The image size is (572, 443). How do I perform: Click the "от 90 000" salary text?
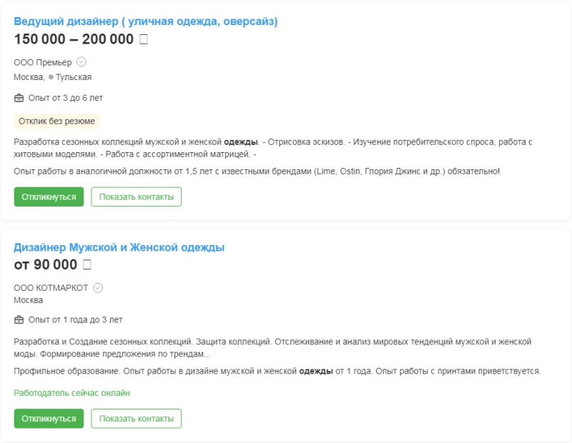[46, 265]
